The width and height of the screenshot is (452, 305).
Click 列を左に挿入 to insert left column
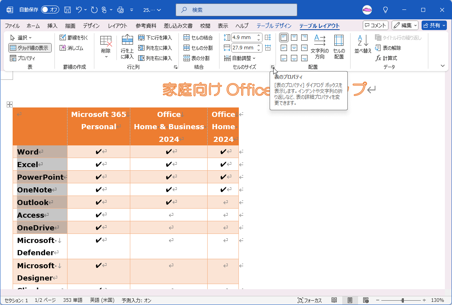coord(155,48)
